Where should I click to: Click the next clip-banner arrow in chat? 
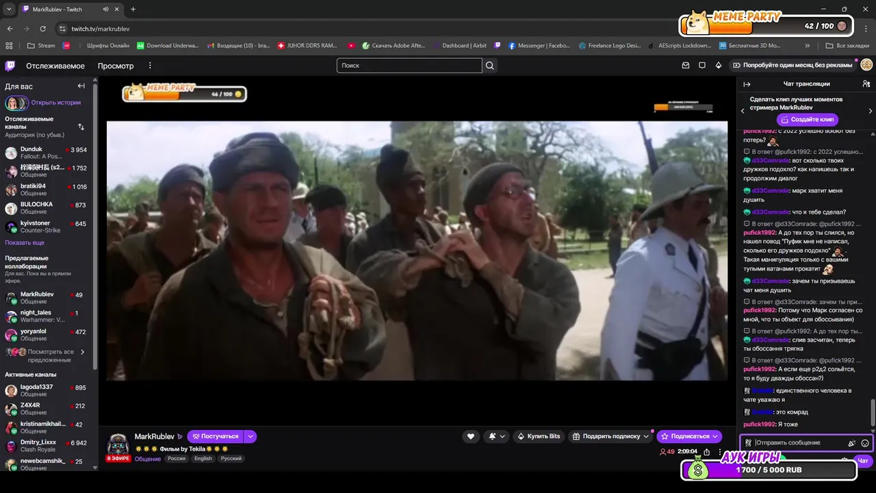(870, 111)
